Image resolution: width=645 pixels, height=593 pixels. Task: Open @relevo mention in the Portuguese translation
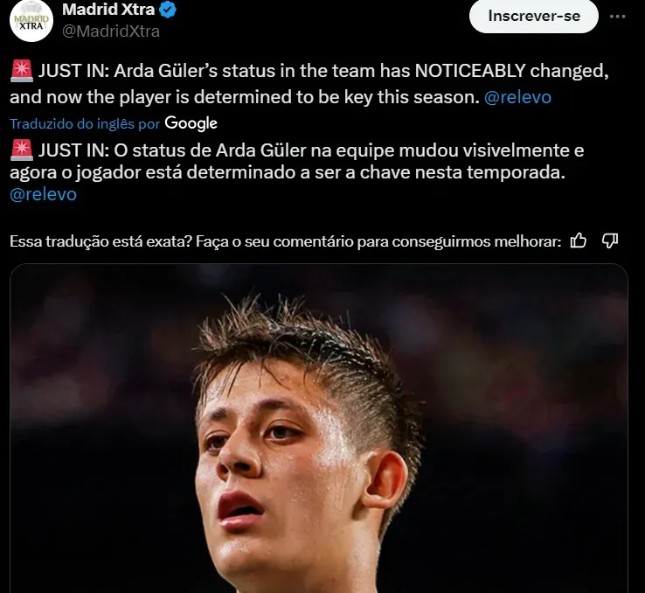click(x=43, y=195)
